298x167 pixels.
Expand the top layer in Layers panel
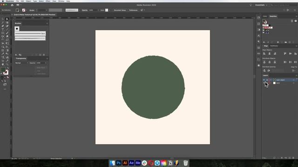(x=271, y=80)
